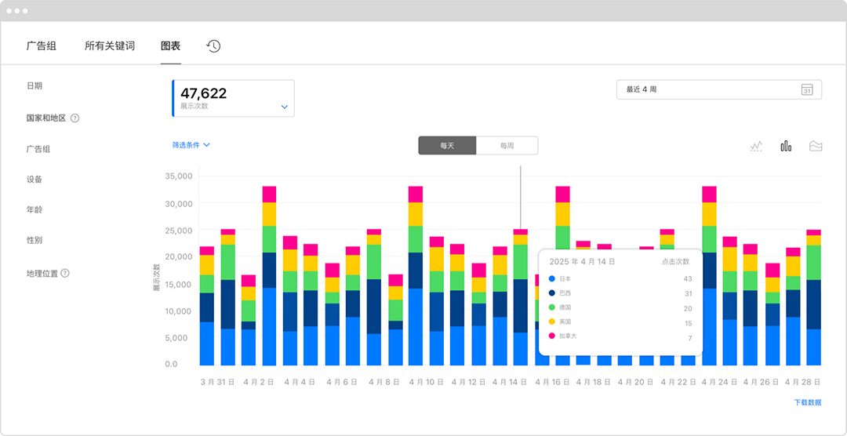This screenshot has width=847, height=436.
Task: Click the 35,000 y-axis label
Action: point(178,176)
